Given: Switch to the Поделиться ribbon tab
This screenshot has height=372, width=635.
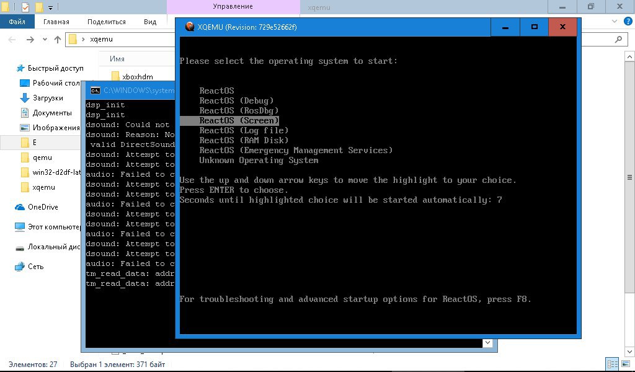Looking at the screenshot, I should pos(107,22).
